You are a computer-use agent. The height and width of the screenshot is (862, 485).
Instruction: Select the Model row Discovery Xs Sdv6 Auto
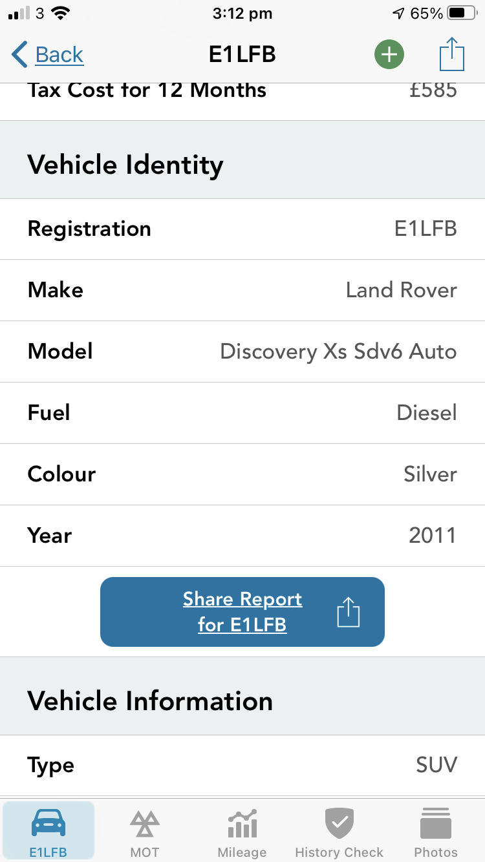(x=242, y=352)
